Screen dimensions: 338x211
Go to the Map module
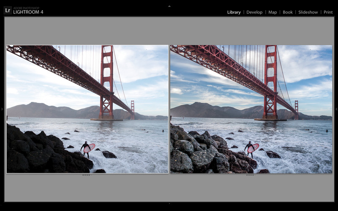273,12
